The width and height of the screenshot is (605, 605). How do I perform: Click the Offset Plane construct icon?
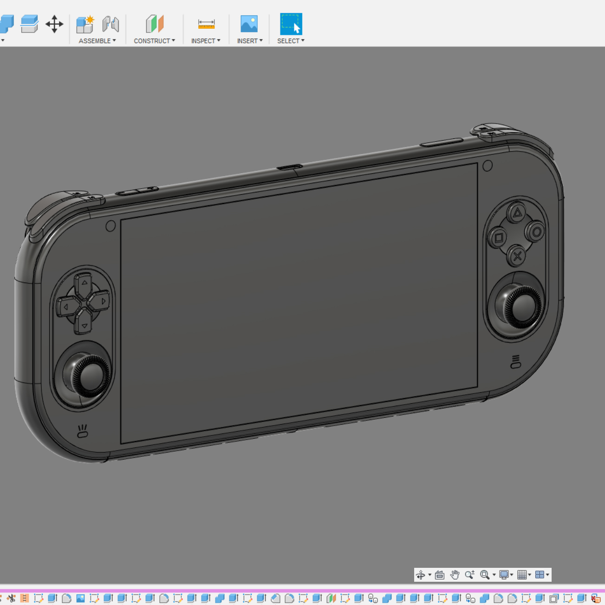point(155,24)
